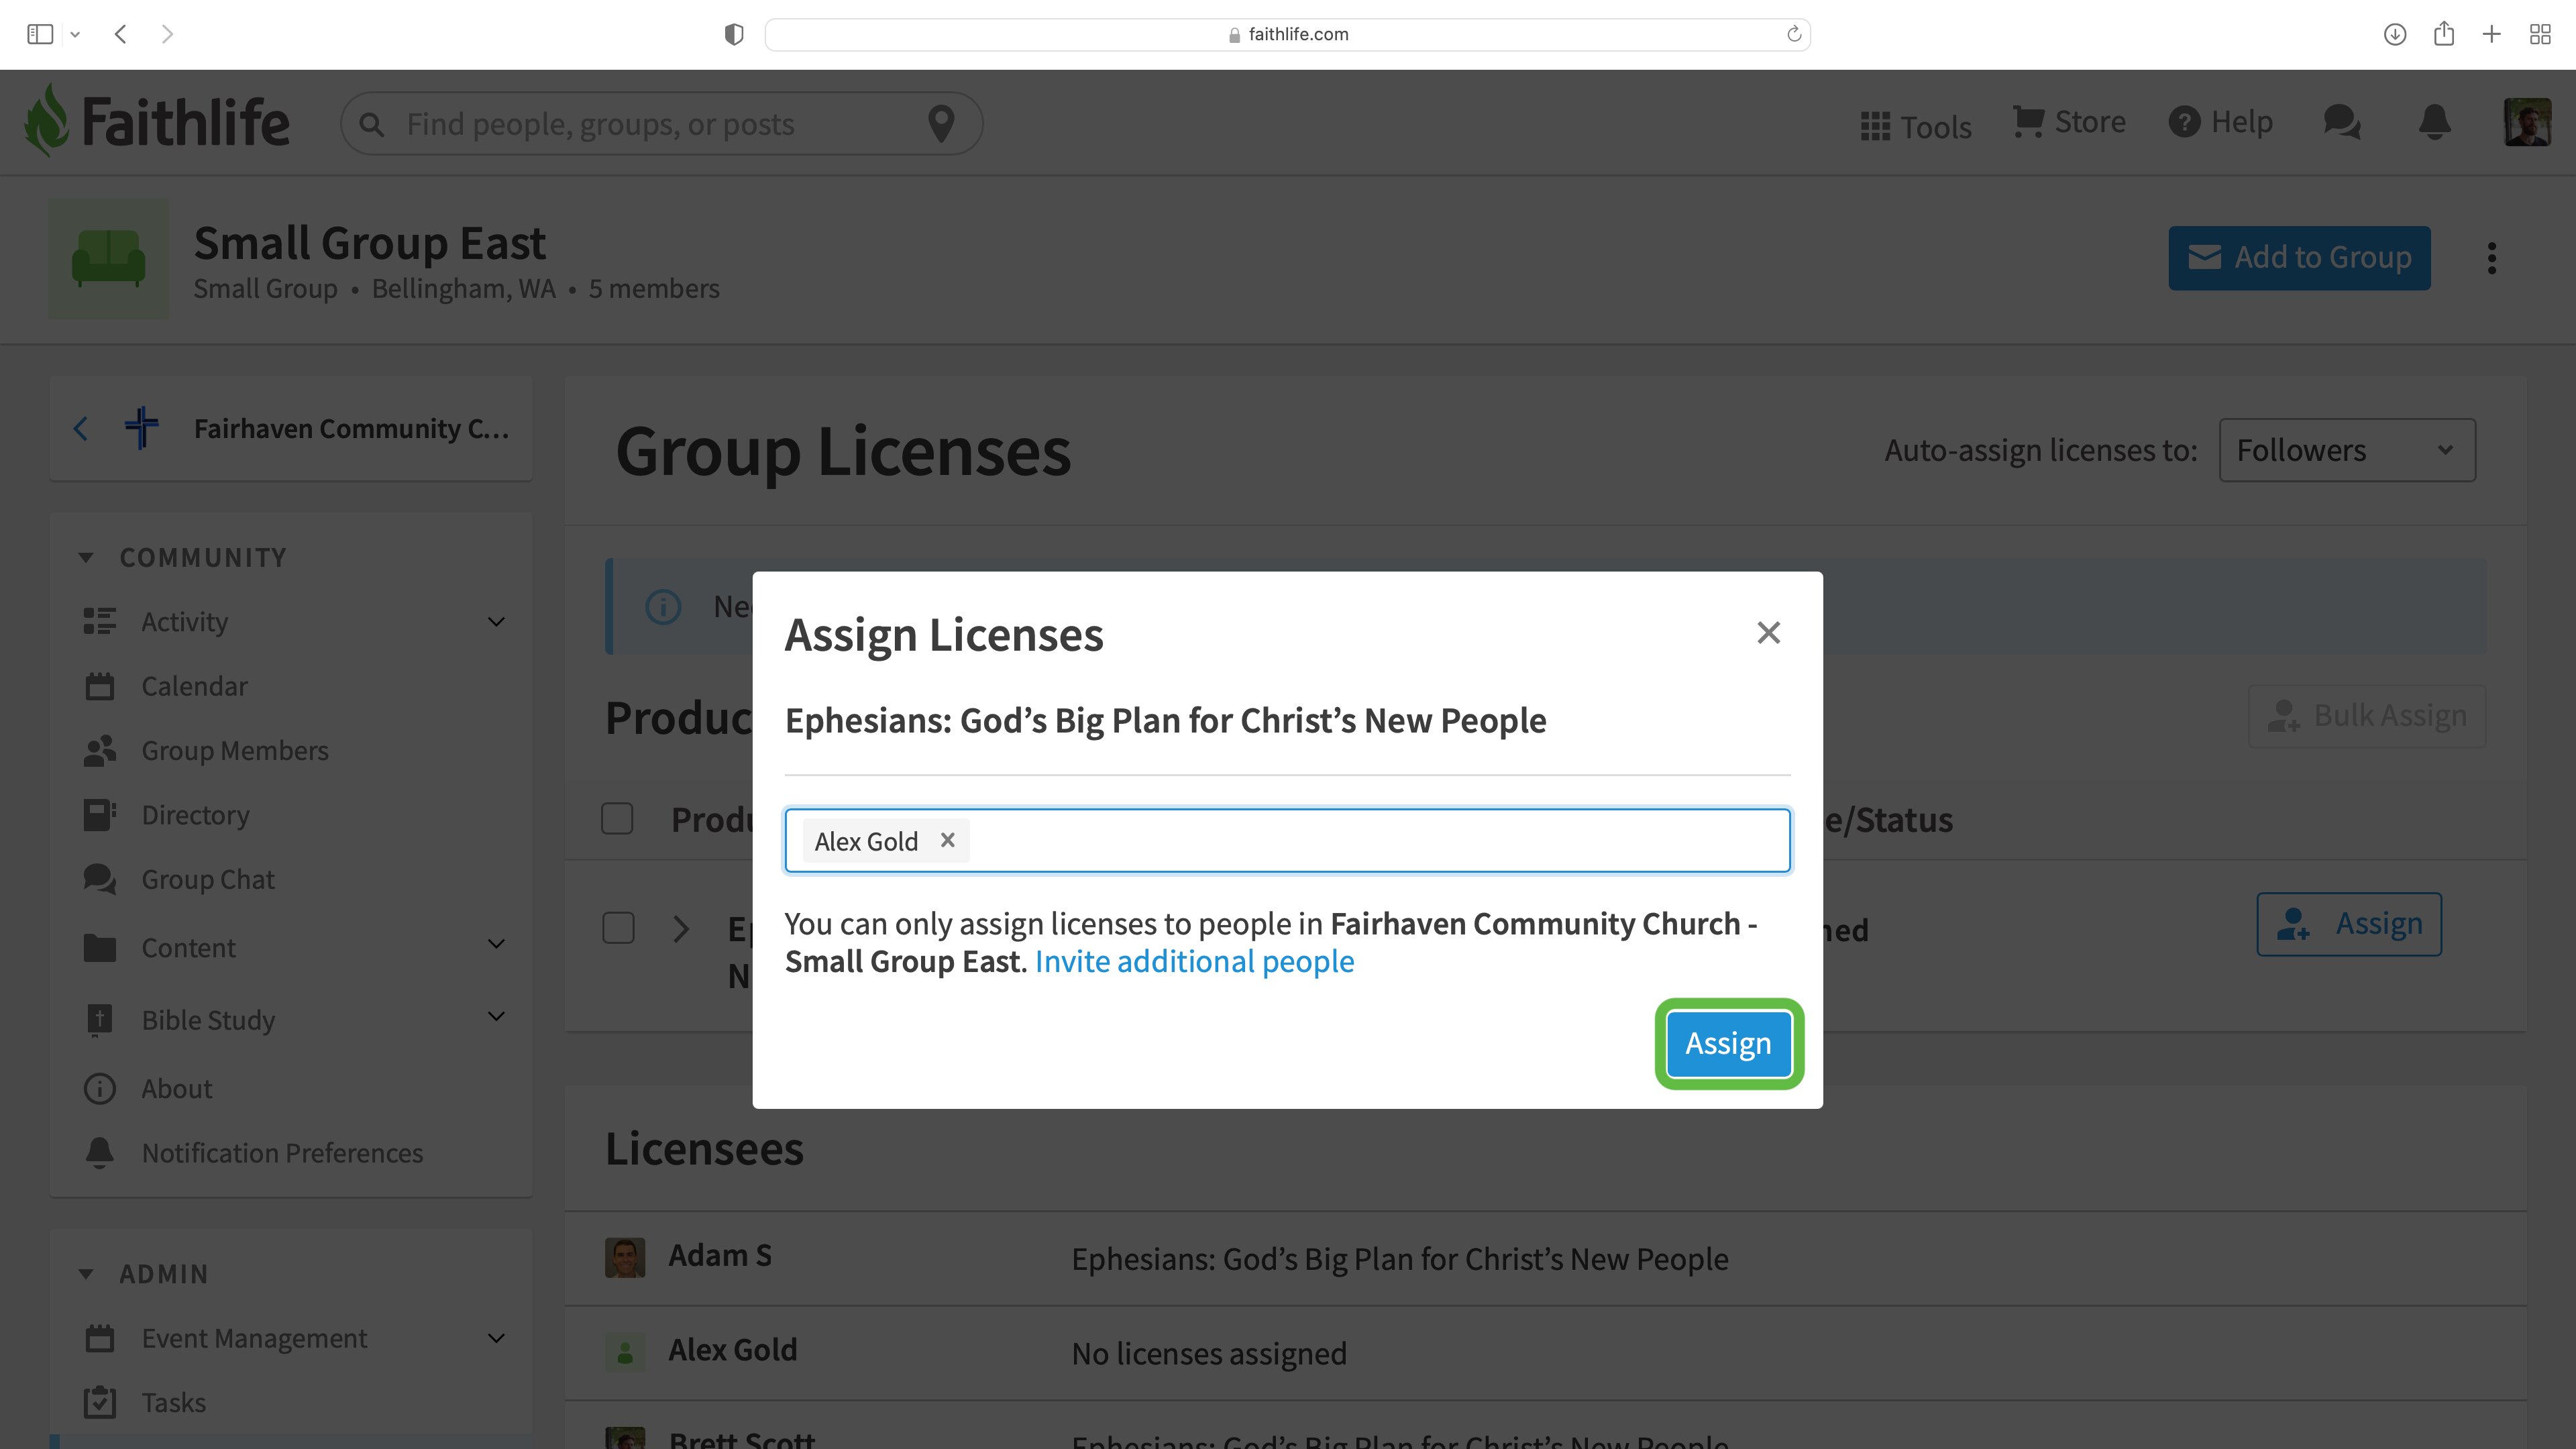The width and height of the screenshot is (2576, 1449).
Task: Show Safari tab overview
Action: click(x=2540, y=34)
